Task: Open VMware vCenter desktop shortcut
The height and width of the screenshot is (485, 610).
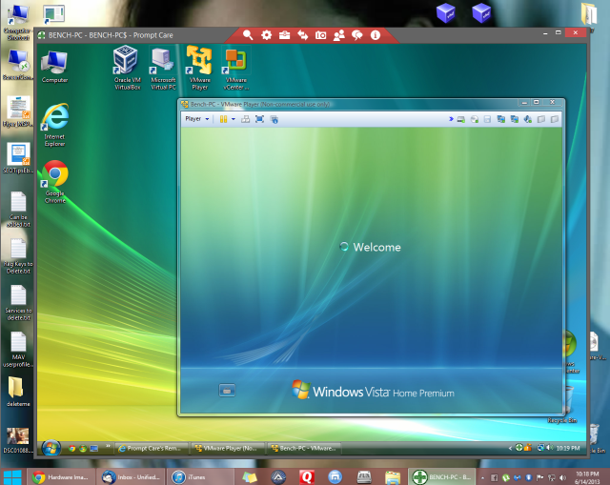Action: click(235, 69)
